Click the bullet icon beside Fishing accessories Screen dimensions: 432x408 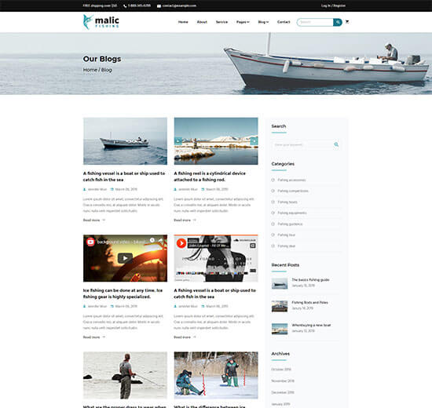coord(273,180)
